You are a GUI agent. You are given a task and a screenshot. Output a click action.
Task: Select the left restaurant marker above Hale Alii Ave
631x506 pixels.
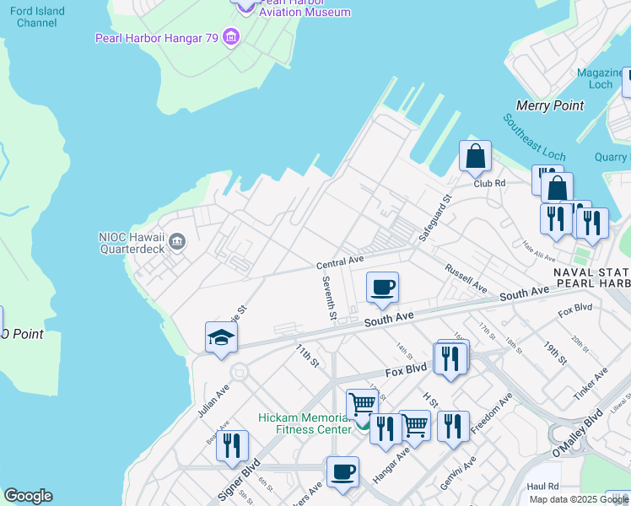point(556,222)
